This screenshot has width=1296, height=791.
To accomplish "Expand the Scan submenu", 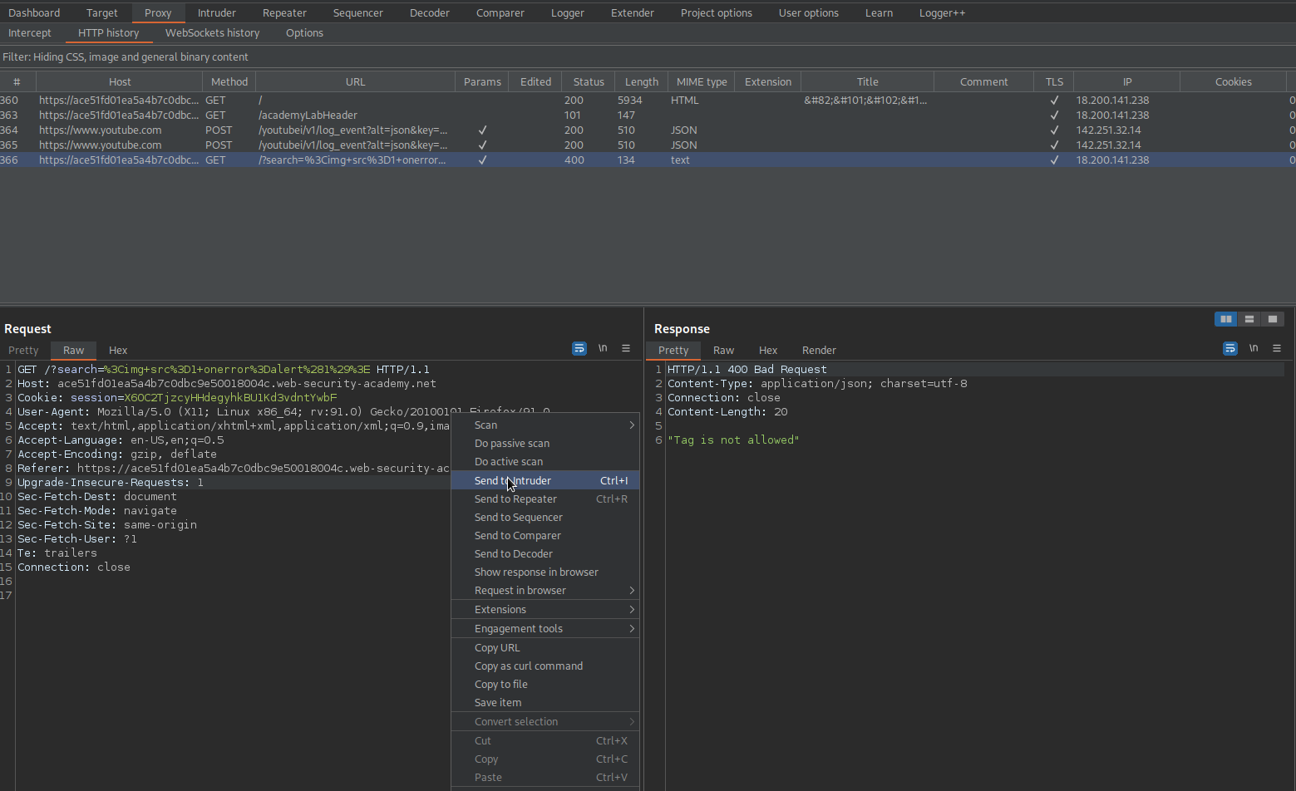I will (545, 425).
